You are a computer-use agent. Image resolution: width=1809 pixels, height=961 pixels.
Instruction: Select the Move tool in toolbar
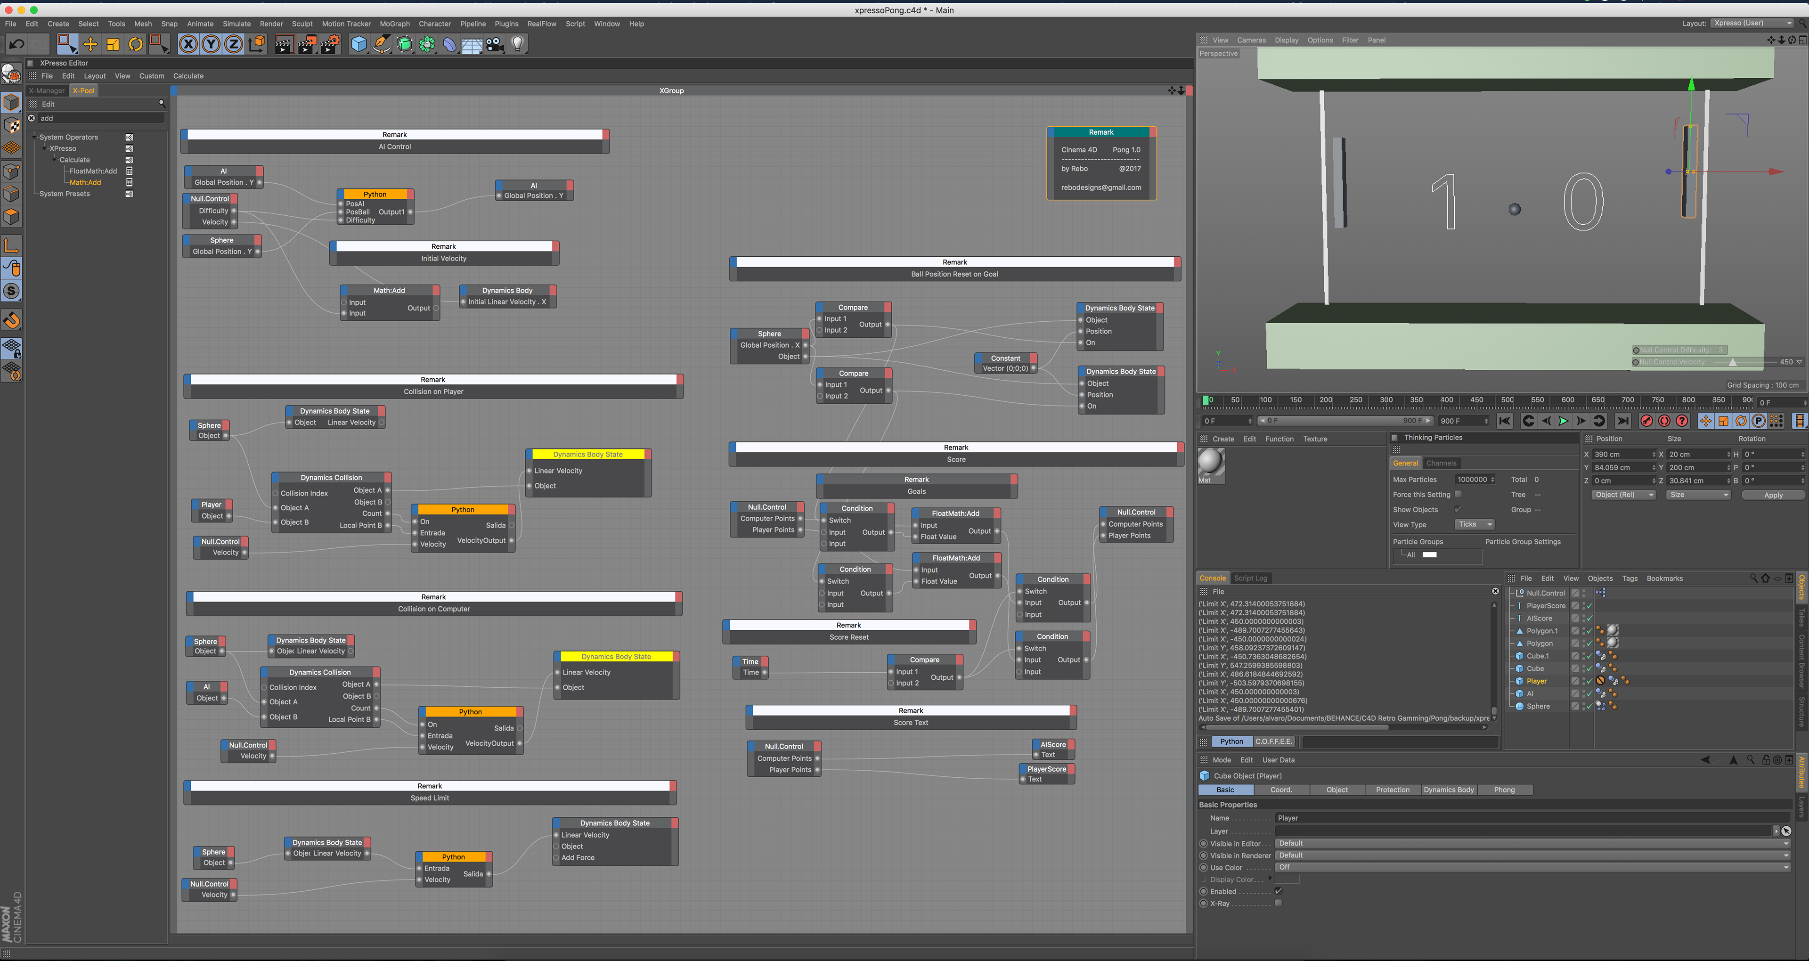click(90, 44)
